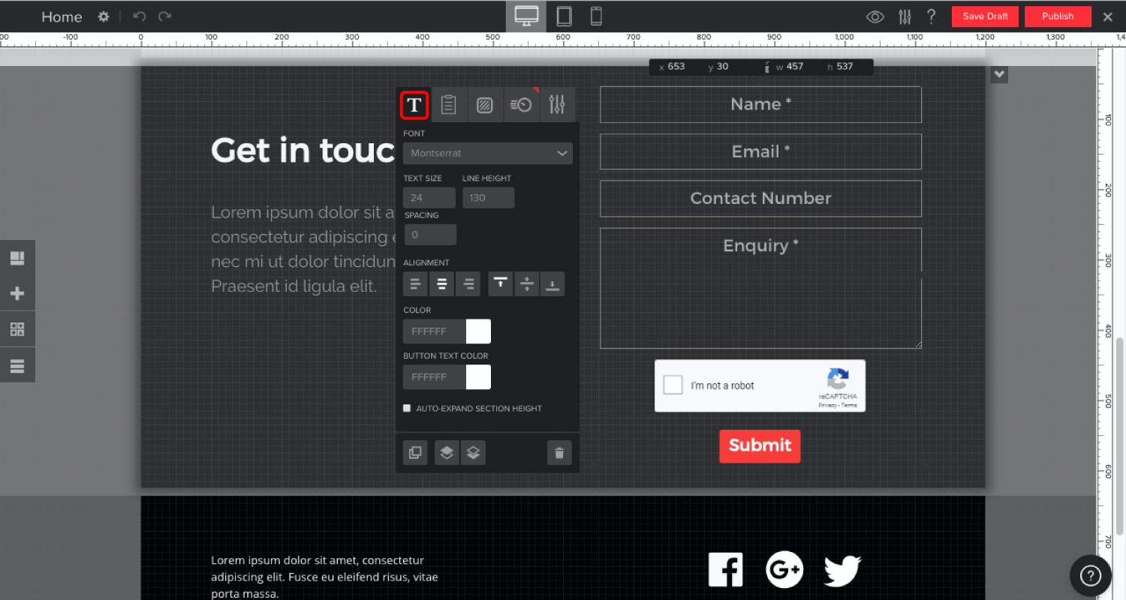
Task: Preview the site with the eye icon
Action: pos(875,16)
